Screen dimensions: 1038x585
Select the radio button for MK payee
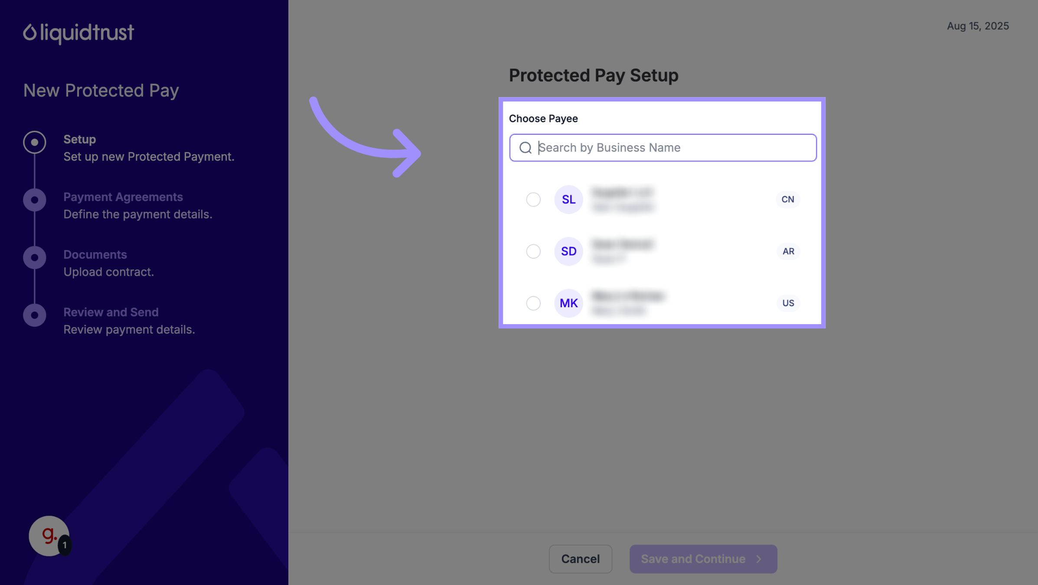click(x=533, y=303)
